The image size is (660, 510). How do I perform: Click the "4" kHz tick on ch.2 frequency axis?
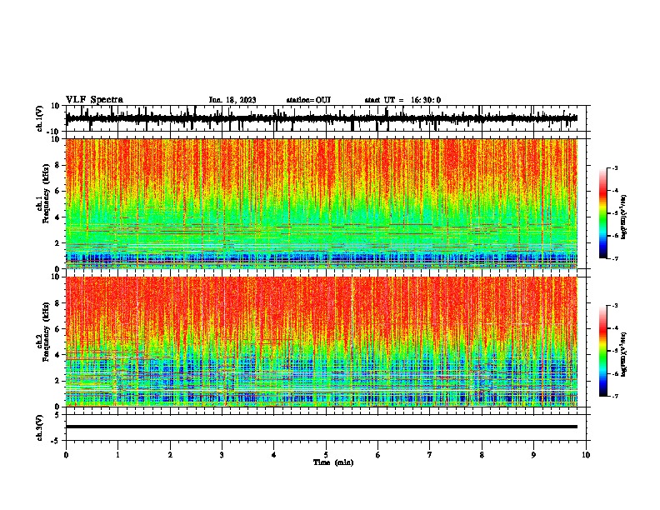click(x=57, y=355)
